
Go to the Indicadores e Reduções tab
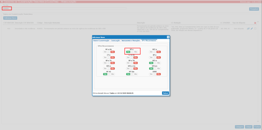[131, 41]
